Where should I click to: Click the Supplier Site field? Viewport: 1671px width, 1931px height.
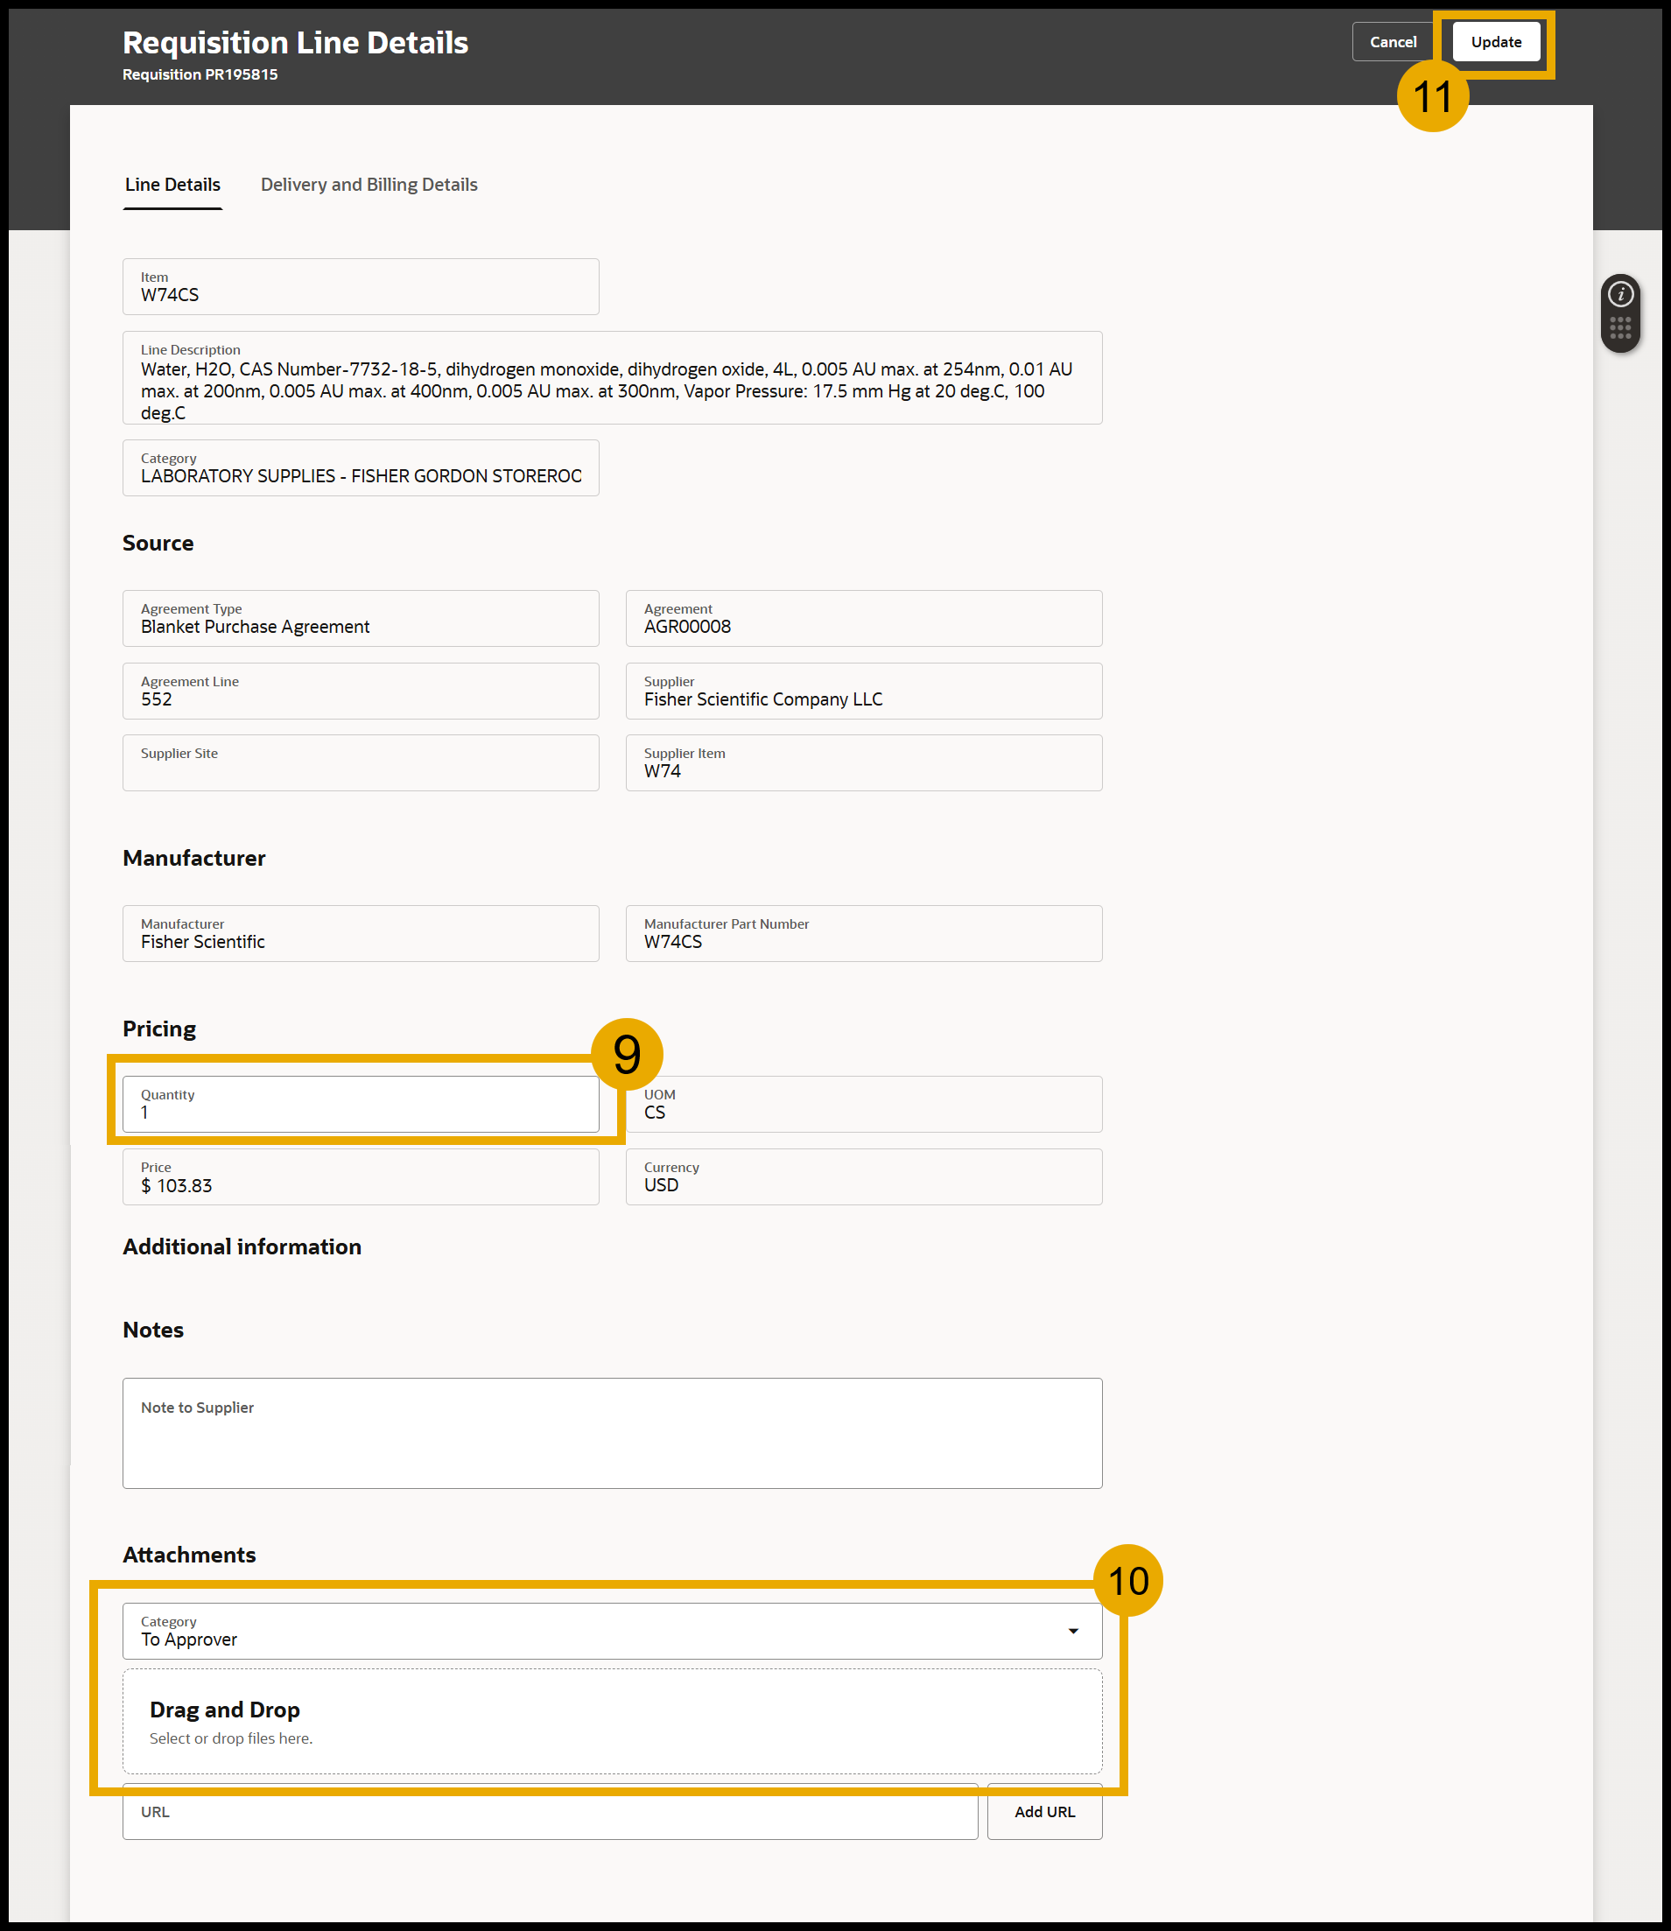361,762
